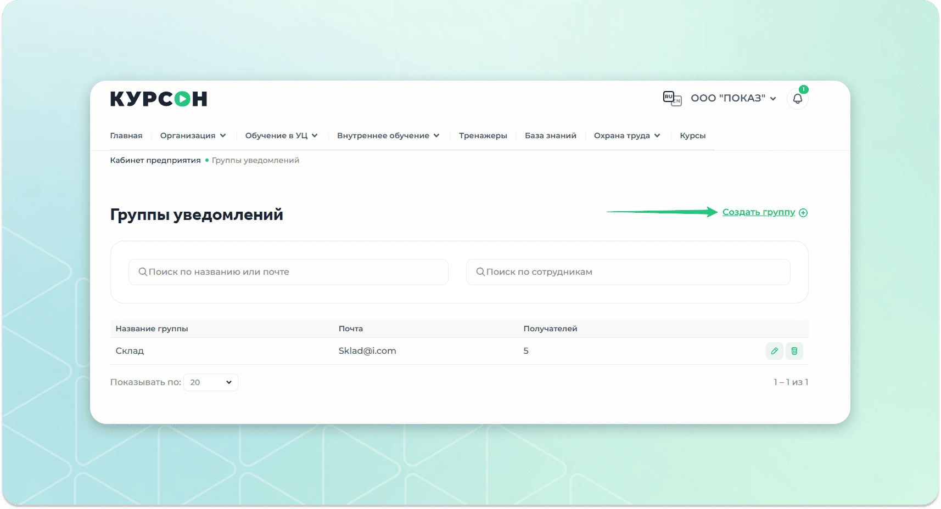Expand the ООО "ПОКАЗ" company dropdown
The width and height of the screenshot is (941, 509).
point(733,98)
